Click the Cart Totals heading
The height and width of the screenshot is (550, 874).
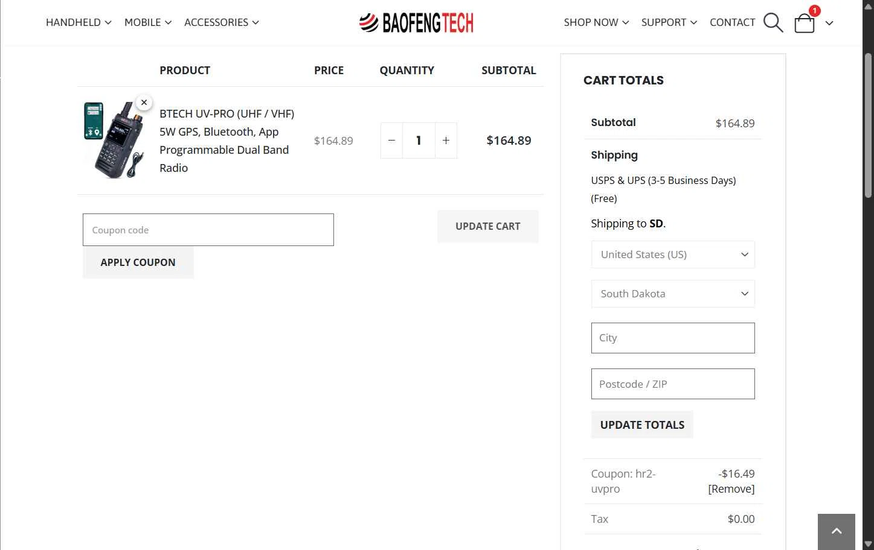(623, 80)
